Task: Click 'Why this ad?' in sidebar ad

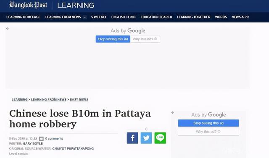Action: click(x=208, y=132)
